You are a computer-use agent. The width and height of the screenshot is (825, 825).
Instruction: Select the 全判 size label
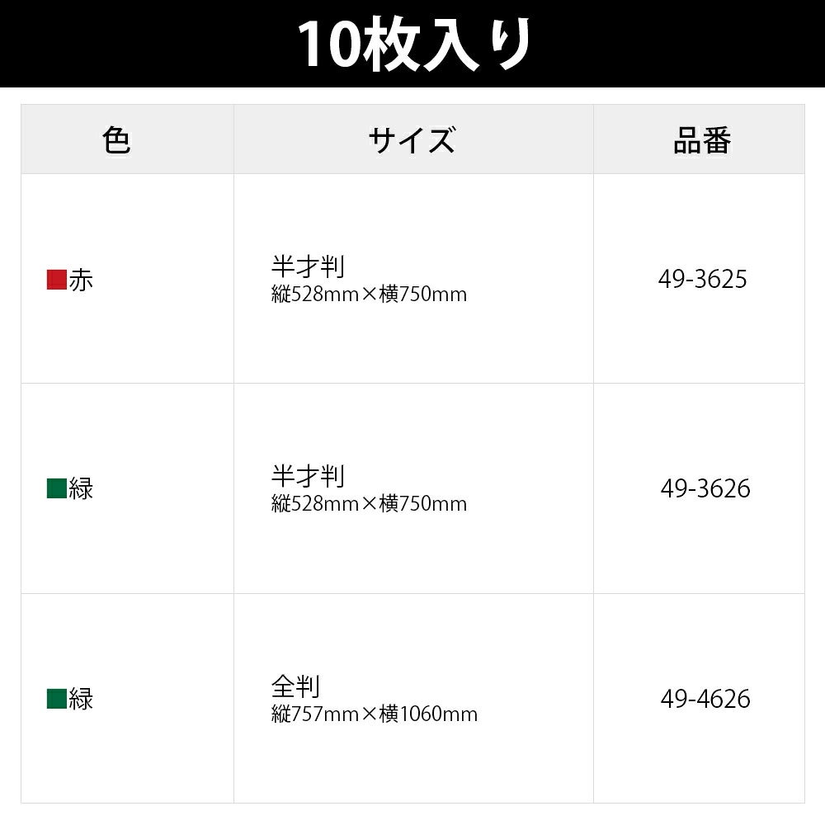(x=295, y=686)
